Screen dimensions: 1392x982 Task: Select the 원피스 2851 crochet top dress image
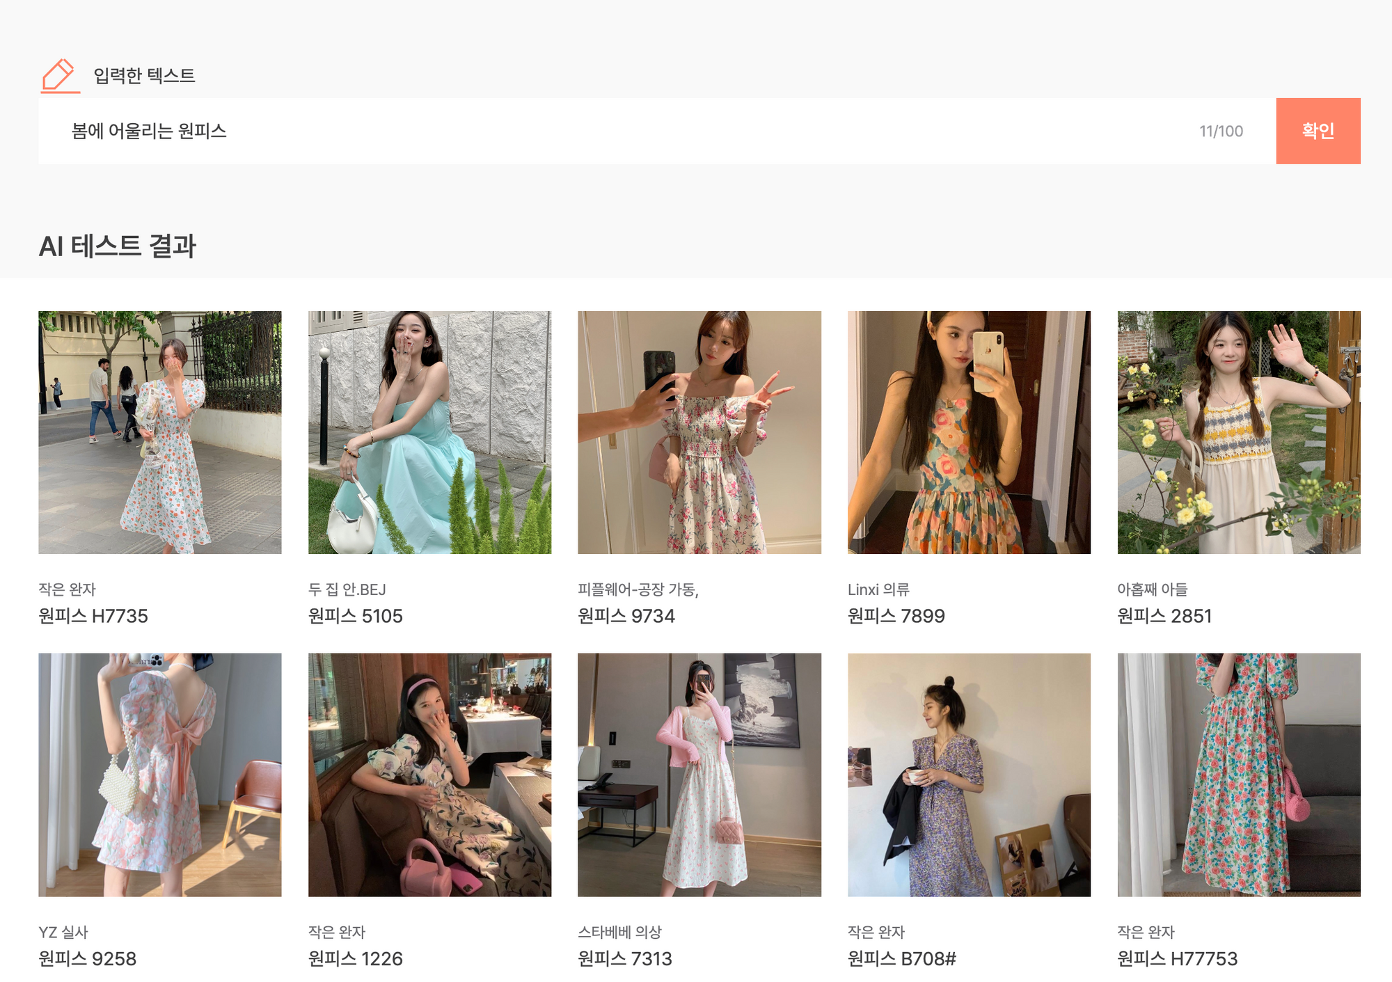pyautogui.click(x=1238, y=432)
